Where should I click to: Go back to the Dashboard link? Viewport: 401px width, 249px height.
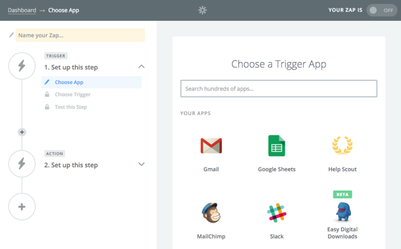(22, 10)
